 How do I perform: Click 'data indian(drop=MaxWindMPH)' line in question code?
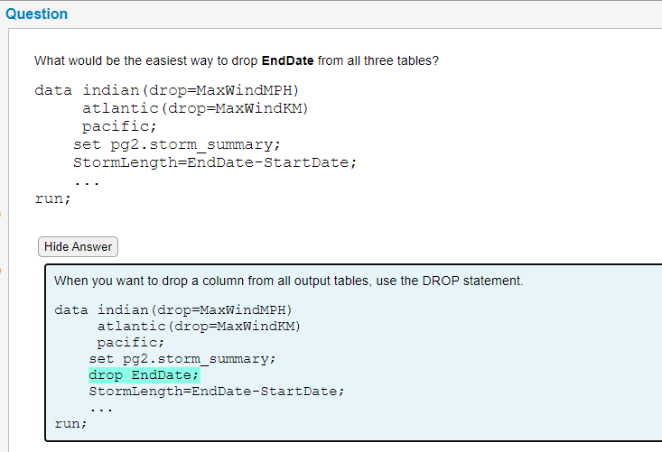tap(167, 90)
